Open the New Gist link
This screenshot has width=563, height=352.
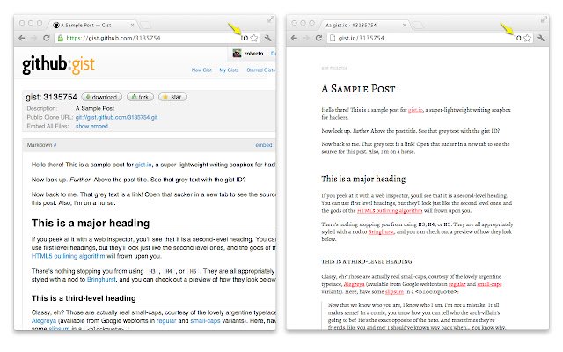201,70
